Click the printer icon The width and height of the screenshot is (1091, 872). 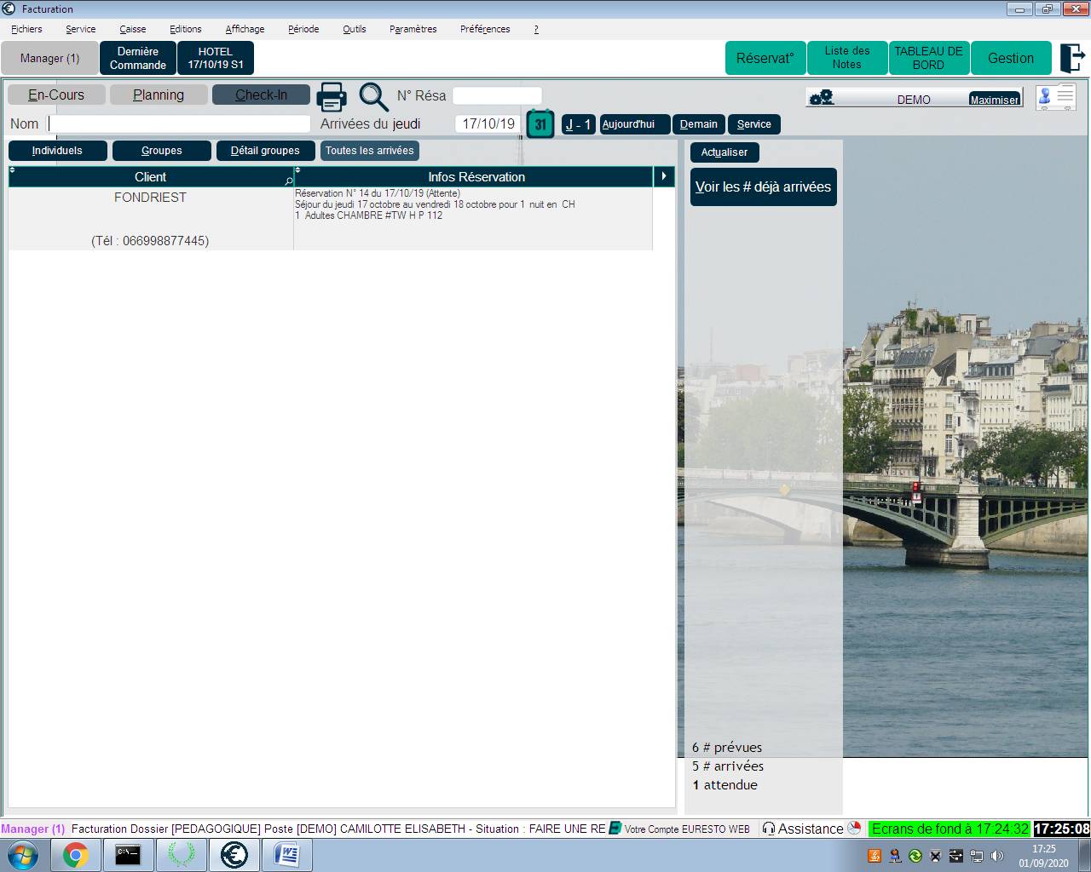click(332, 96)
